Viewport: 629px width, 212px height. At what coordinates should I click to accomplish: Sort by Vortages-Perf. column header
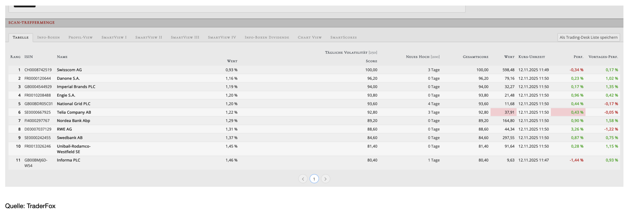[x=603, y=57]
